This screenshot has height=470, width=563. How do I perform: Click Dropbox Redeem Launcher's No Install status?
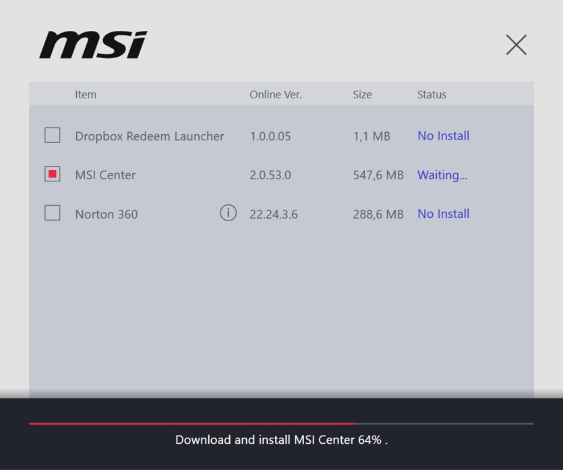(444, 136)
